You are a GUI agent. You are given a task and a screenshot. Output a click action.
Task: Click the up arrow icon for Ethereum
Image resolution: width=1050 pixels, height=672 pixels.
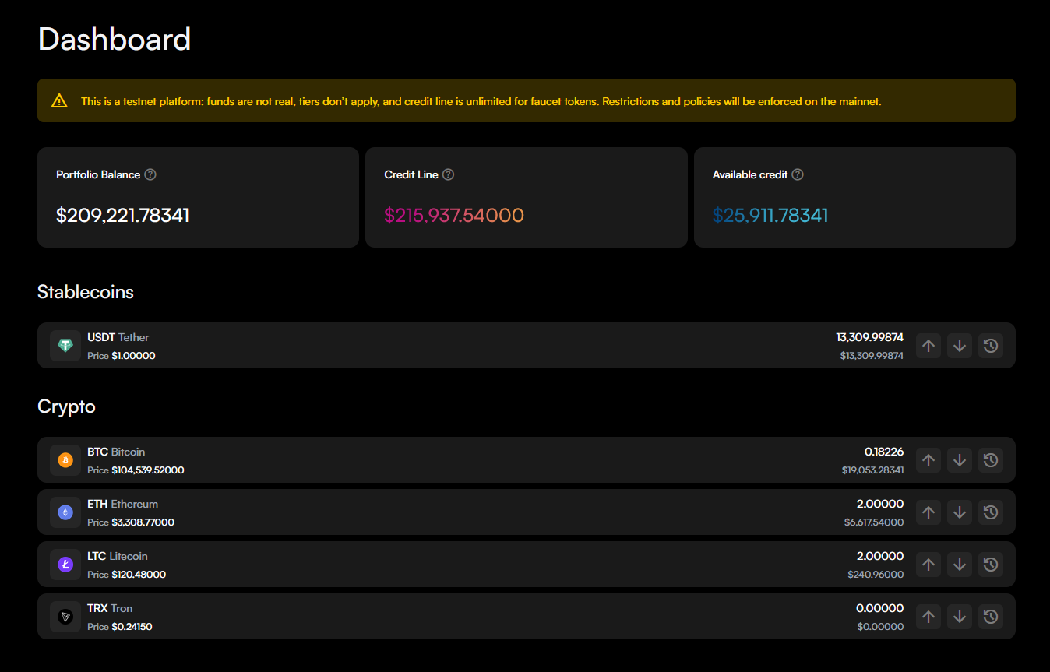point(928,512)
